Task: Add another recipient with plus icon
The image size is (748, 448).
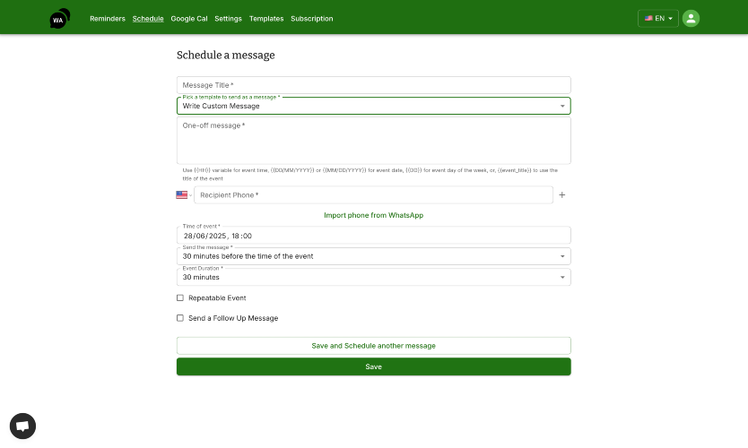Action: [x=562, y=195]
